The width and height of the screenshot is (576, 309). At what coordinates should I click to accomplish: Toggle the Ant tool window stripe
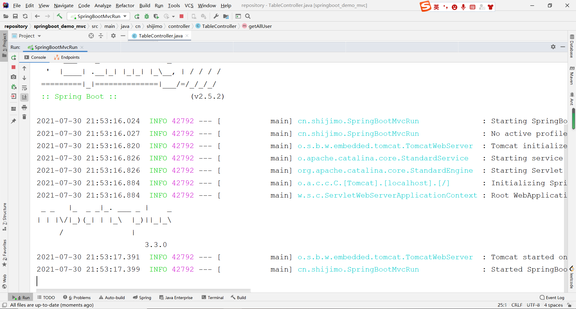(572, 99)
